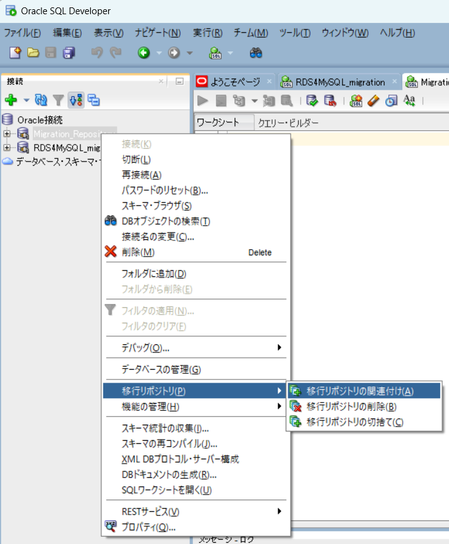Choose パスワードのリセット(B)... menu entry
Viewport: 449px width, 544px height.
[x=196, y=190]
